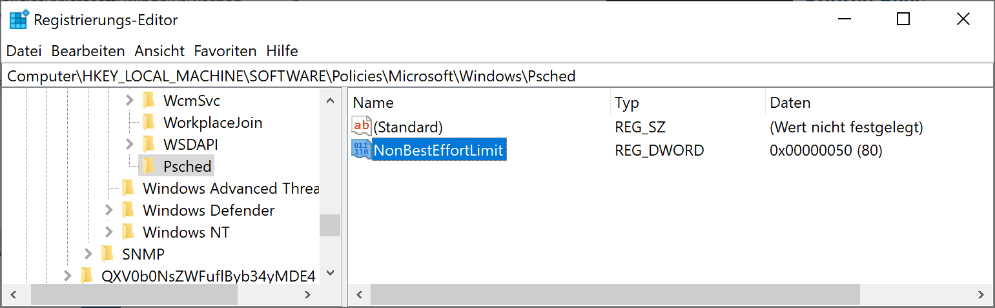Select the SNMP key
The height and width of the screenshot is (308, 995).
pos(143,254)
